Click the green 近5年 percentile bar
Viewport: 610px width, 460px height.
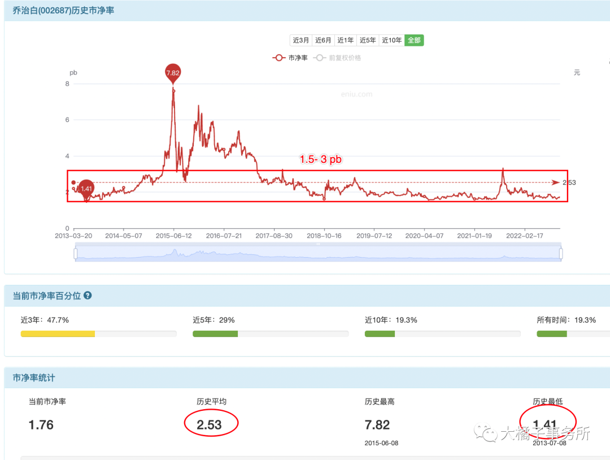[x=215, y=334]
